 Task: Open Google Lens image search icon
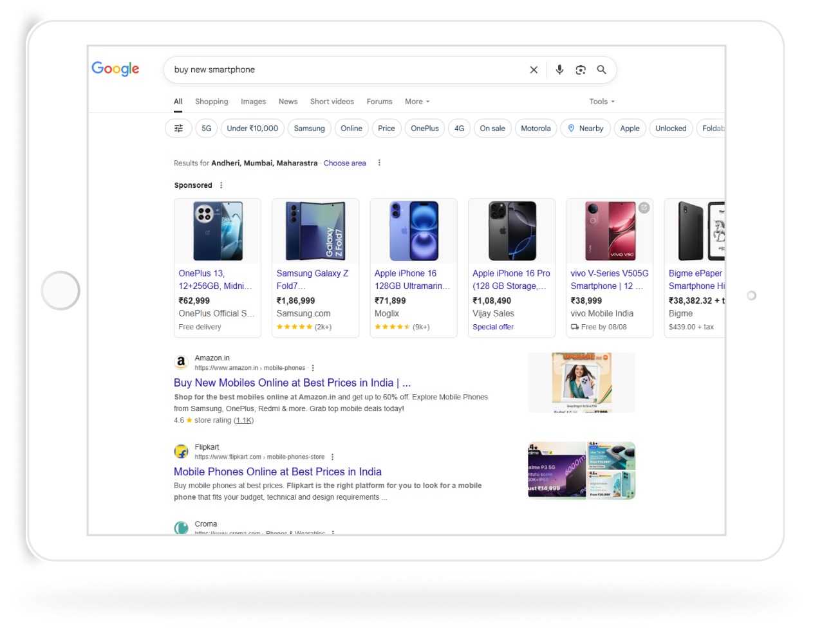pyautogui.click(x=581, y=70)
